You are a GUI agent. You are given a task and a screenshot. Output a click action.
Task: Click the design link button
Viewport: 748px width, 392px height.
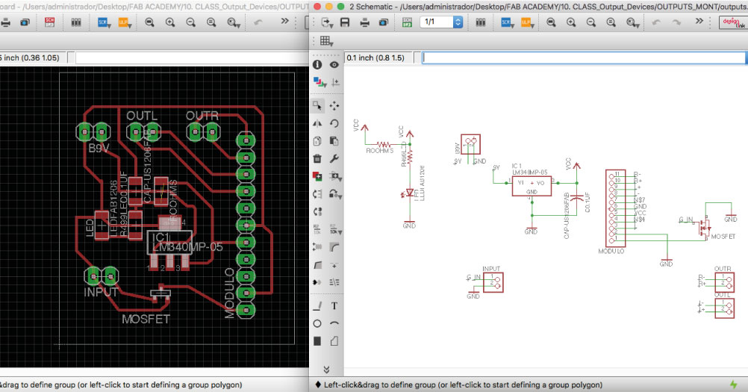pyautogui.click(x=732, y=22)
